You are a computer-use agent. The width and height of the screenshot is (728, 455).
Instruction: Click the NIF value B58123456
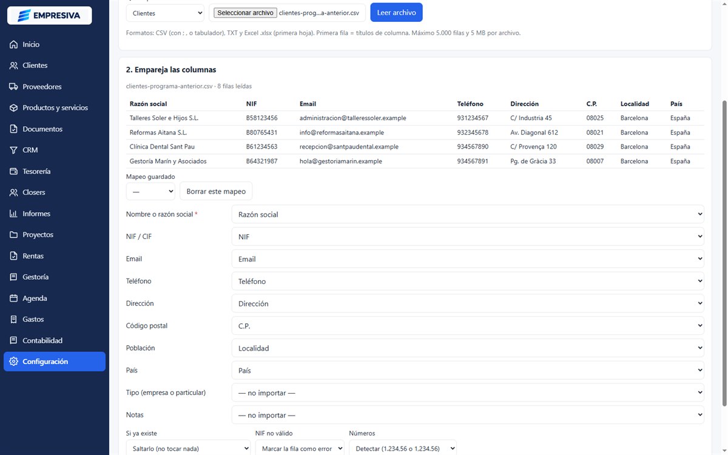pyautogui.click(x=262, y=118)
